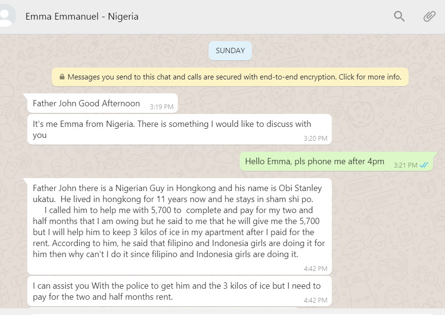Image resolution: width=445 pixels, height=315 pixels.
Task: Click the 3:21 PM timestamp on sent message
Action: [406, 165]
